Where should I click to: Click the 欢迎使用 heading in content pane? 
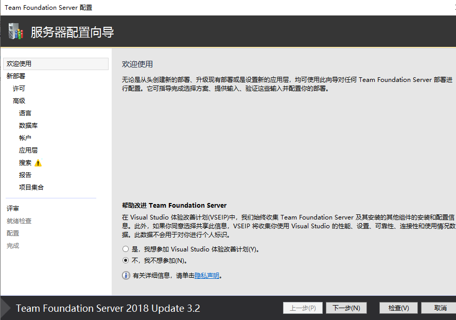click(x=137, y=64)
